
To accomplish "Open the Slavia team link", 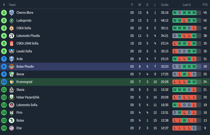I will pyautogui.click(x=21, y=90).
